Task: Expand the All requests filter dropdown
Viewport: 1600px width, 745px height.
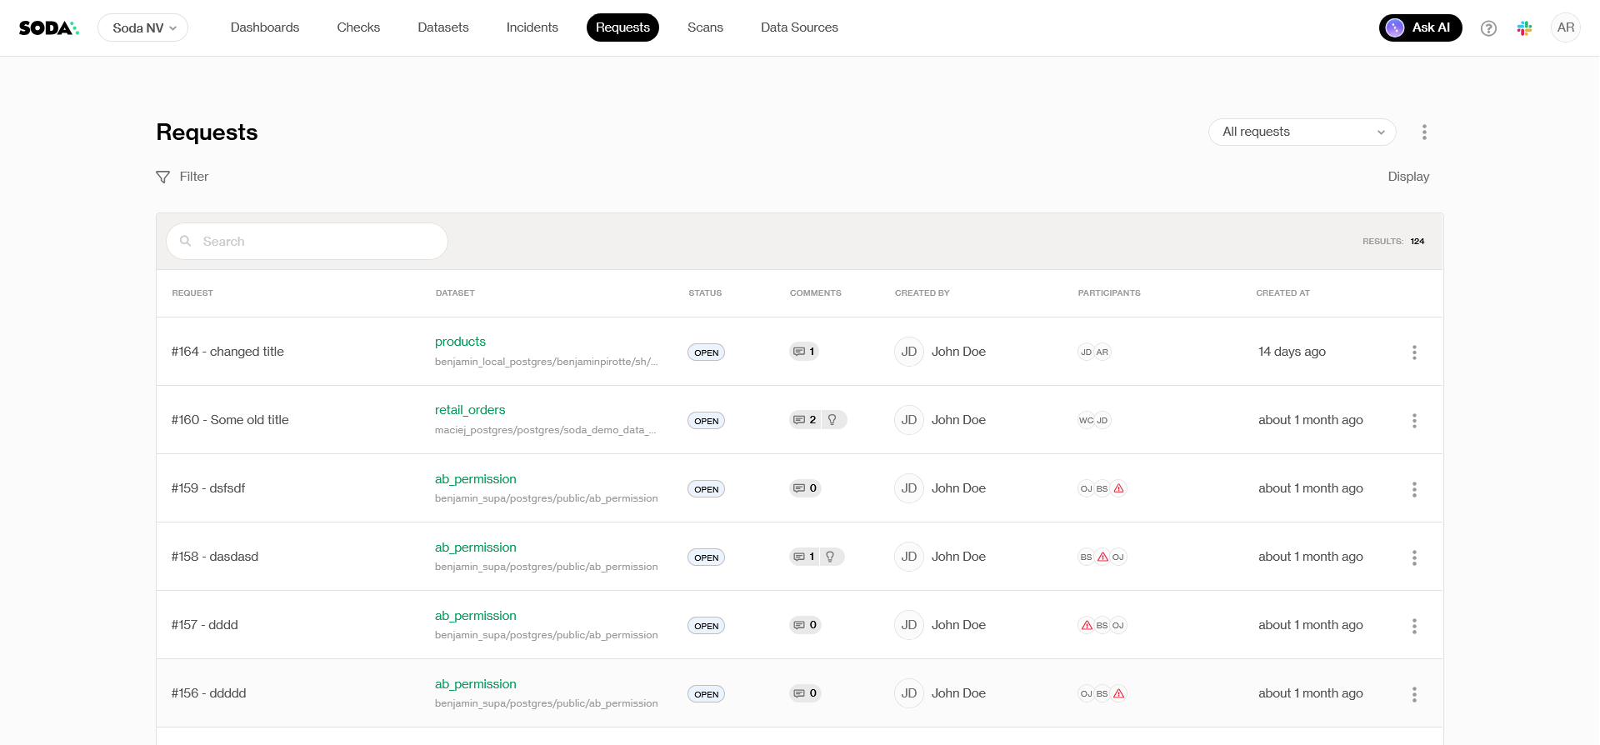Action: click(1302, 132)
